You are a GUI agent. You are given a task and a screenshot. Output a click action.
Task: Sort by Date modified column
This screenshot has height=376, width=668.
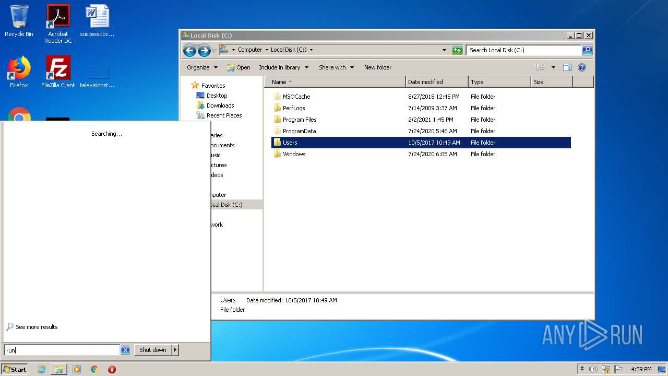(x=437, y=82)
